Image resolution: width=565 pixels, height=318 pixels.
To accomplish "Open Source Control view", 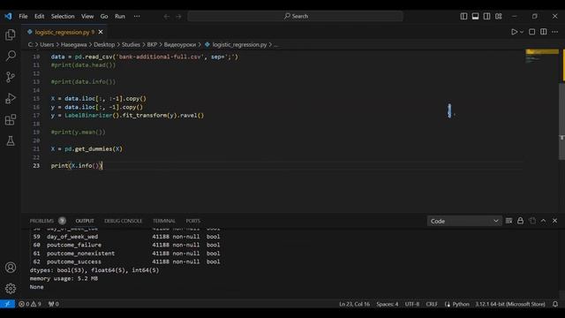I will pyautogui.click(x=11, y=77).
